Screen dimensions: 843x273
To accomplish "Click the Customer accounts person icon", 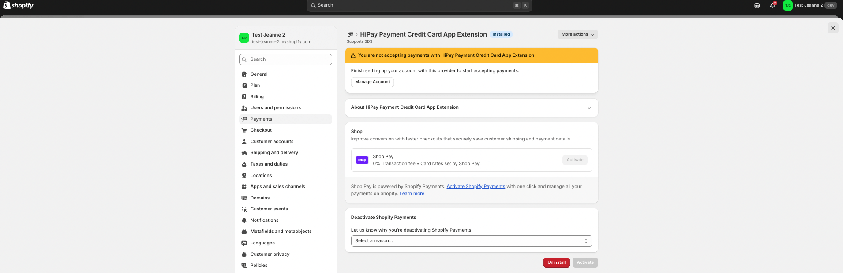I will click(x=244, y=142).
